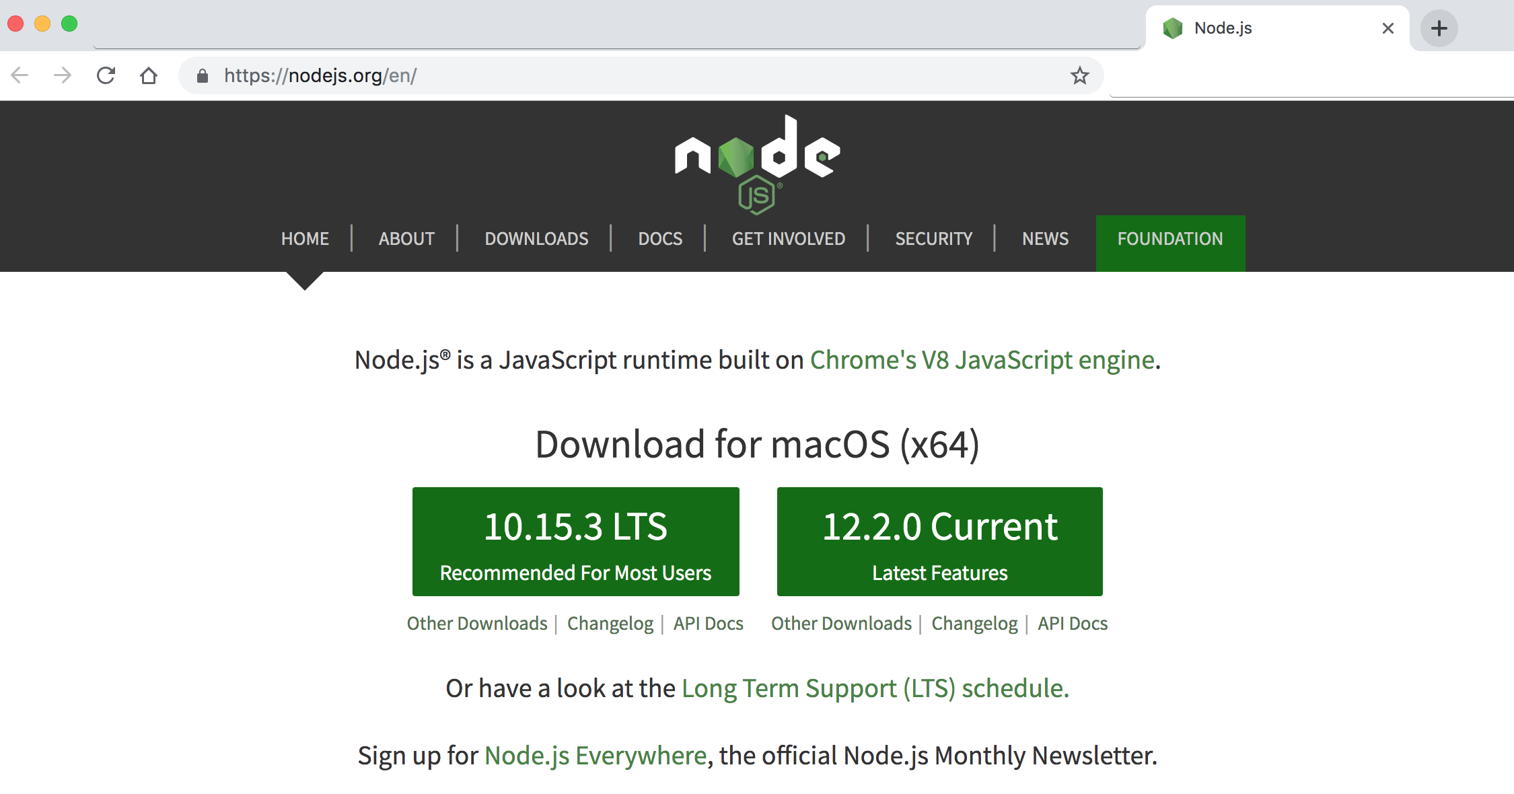Download 10.15.3 LTS version

pos(575,542)
